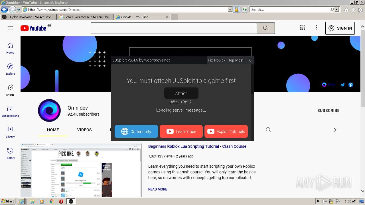This screenshot has height=205, width=365.
Task: Open the Internet Explorer favorites star
Action: tap(353, 10)
